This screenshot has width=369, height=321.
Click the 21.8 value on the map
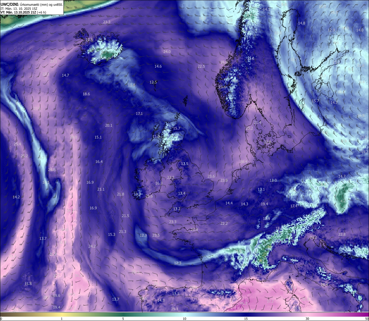[121, 194]
